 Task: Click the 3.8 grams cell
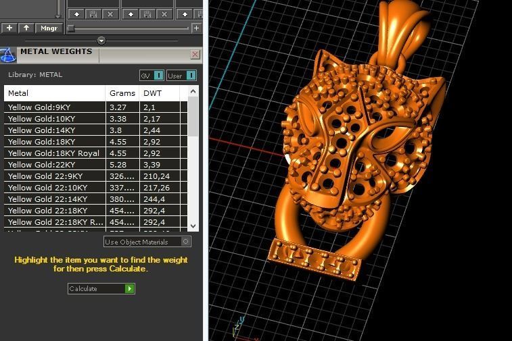123,130
